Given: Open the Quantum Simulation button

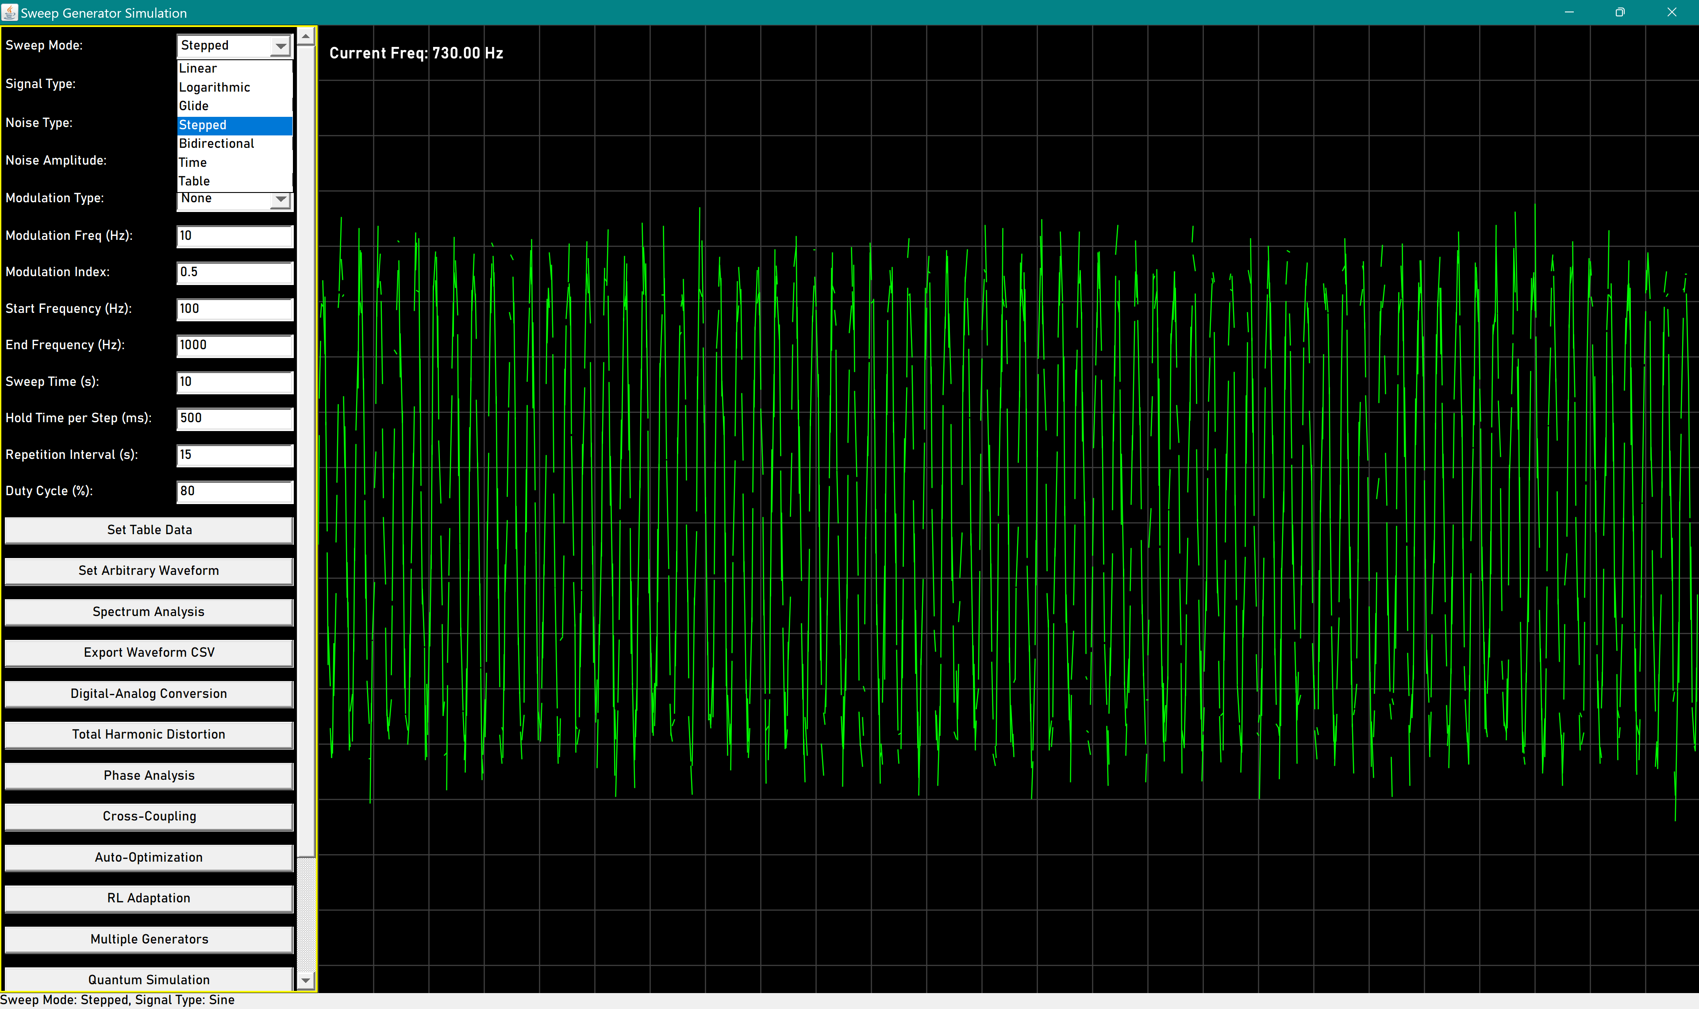Looking at the screenshot, I should (149, 979).
